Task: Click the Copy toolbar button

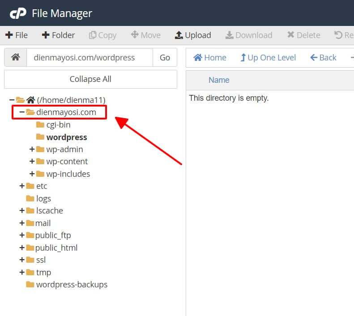Action: 103,35
